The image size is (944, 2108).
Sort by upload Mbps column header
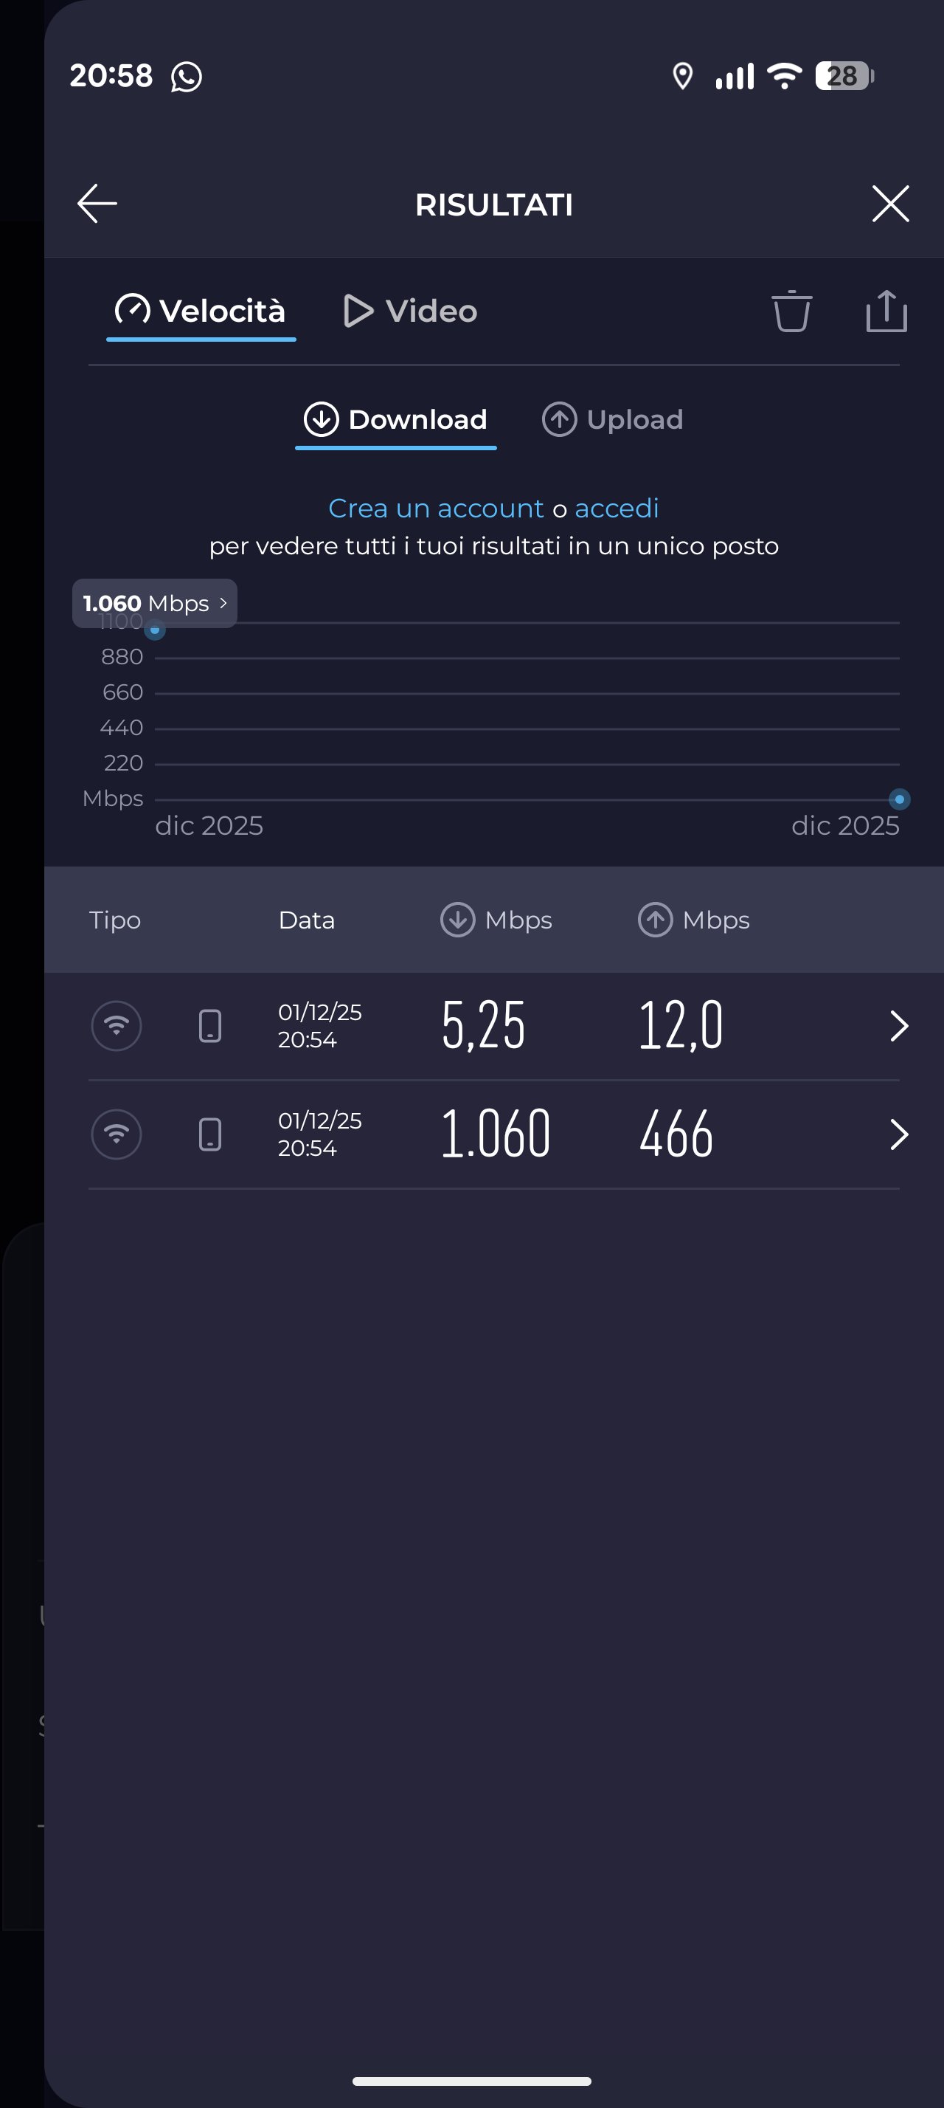[694, 920]
